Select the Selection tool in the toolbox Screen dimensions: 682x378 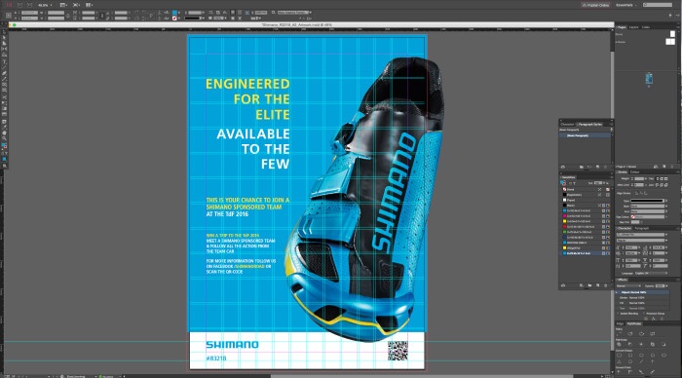pyautogui.click(x=4, y=32)
